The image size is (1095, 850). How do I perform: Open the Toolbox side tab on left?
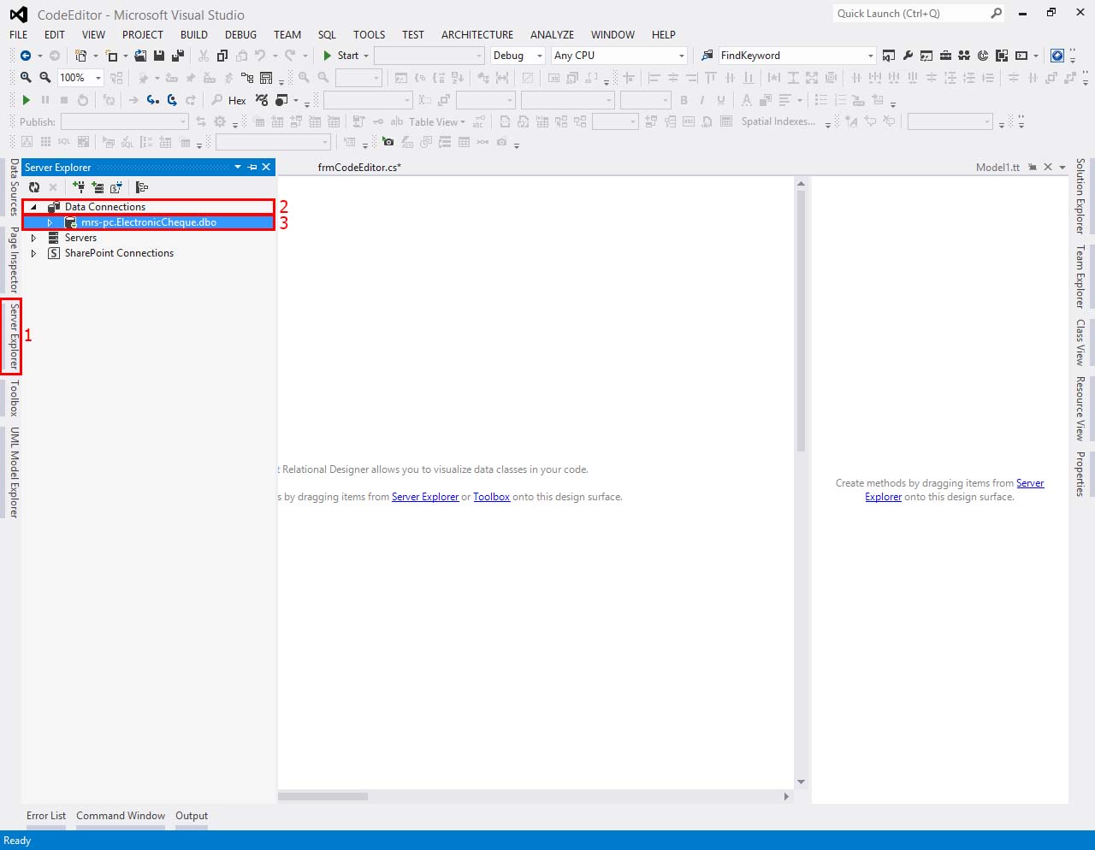point(14,398)
